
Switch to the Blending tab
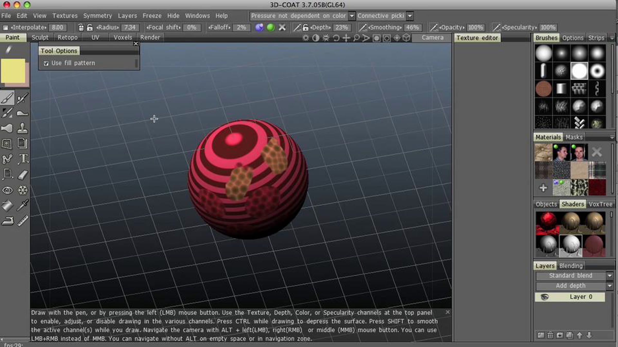[x=571, y=266]
